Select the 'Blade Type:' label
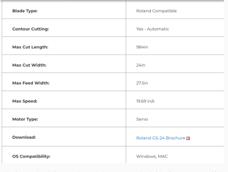228x172 pixels. click(25, 11)
